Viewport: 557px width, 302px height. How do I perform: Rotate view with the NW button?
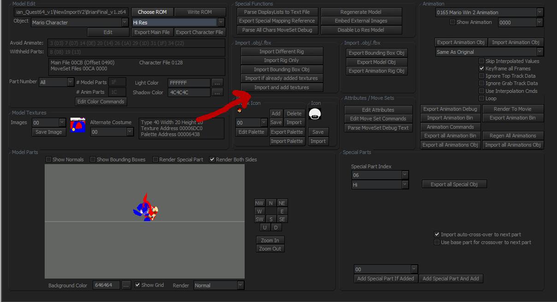tap(260, 203)
